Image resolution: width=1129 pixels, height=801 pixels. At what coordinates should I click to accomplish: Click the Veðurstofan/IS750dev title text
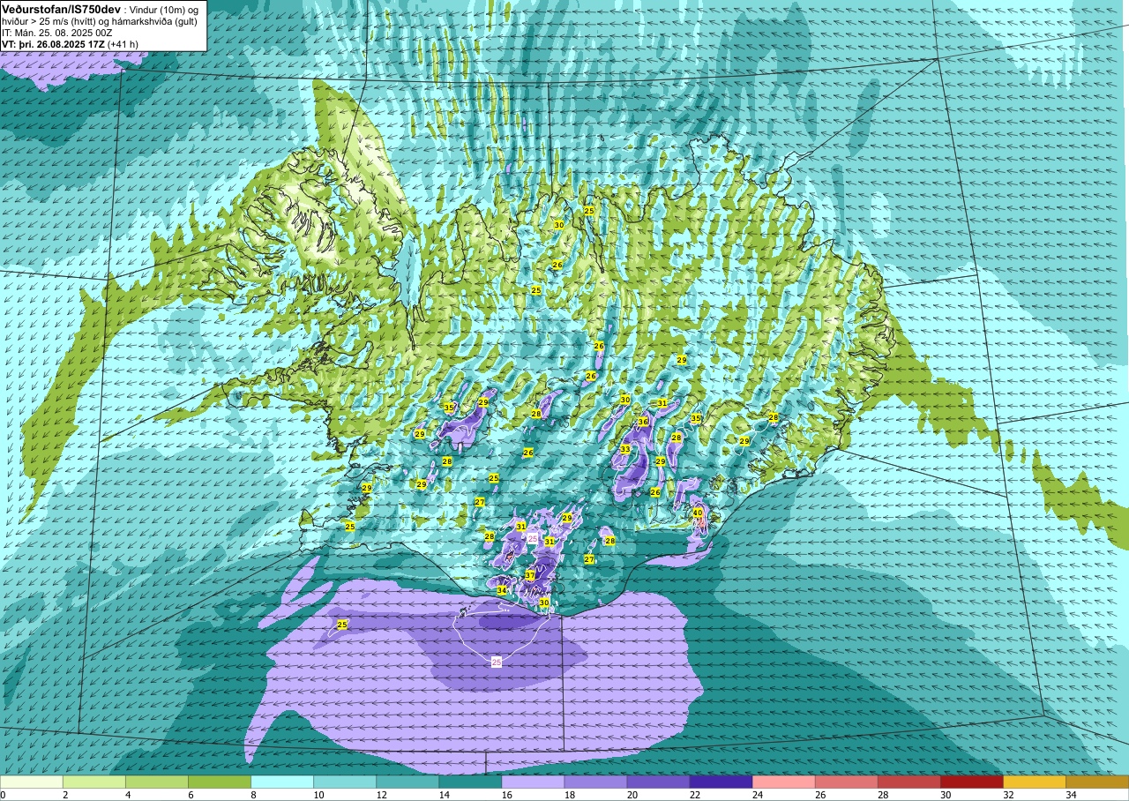pos(62,8)
